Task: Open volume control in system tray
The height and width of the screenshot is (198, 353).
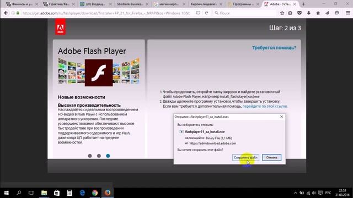Action: tap(314, 193)
